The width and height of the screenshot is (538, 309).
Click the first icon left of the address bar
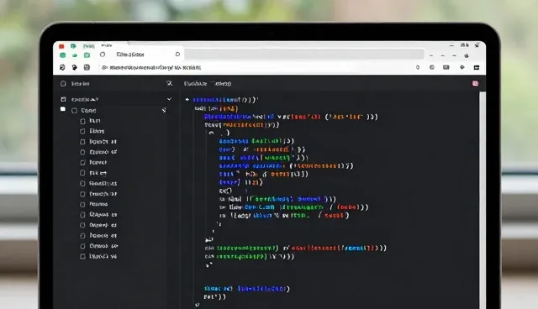point(62,67)
